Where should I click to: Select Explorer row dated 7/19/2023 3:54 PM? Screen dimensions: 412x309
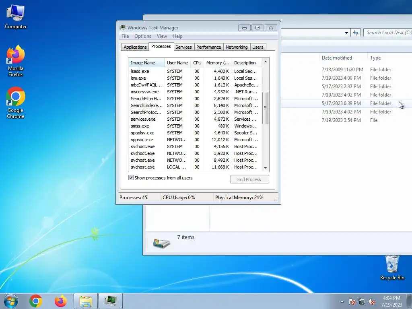tap(347, 120)
